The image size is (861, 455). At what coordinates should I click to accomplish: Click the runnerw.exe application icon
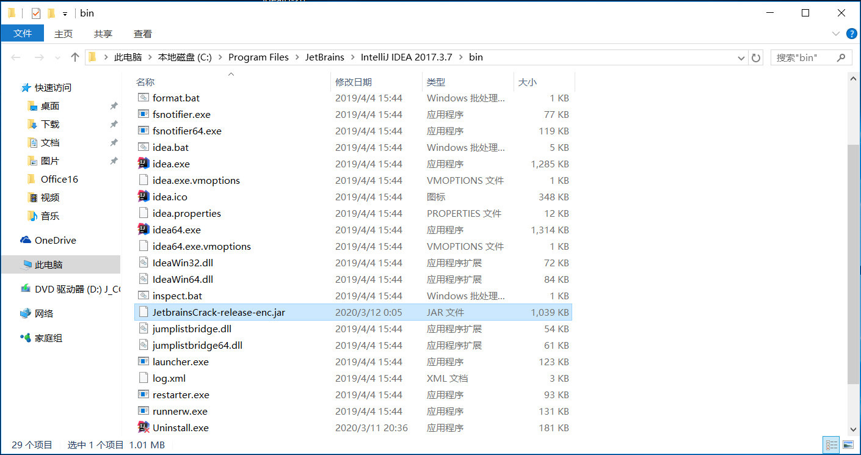coord(143,411)
